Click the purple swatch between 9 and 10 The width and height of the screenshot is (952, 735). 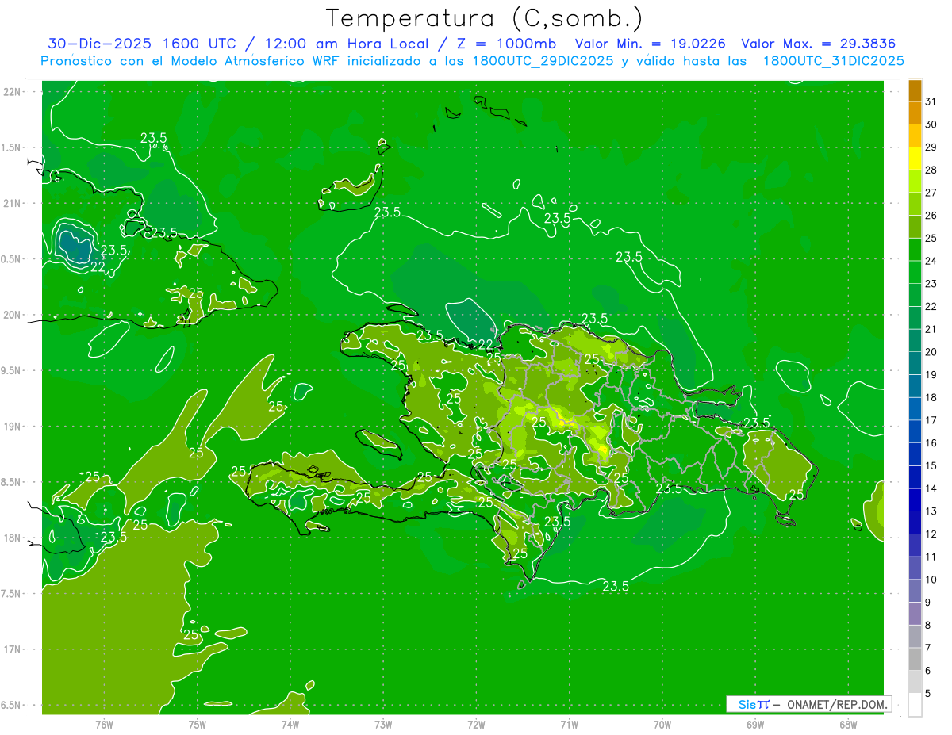[x=915, y=591]
